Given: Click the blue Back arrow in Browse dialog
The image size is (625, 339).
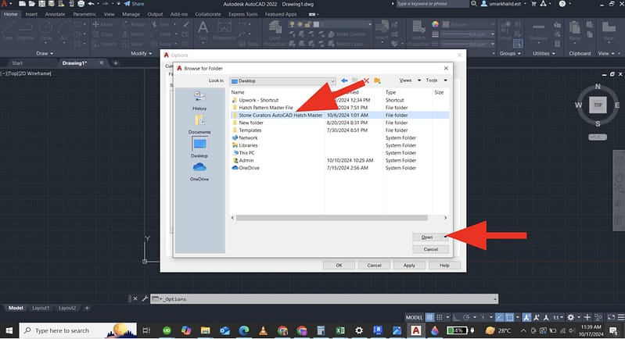Looking at the screenshot, I should coord(344,80).
